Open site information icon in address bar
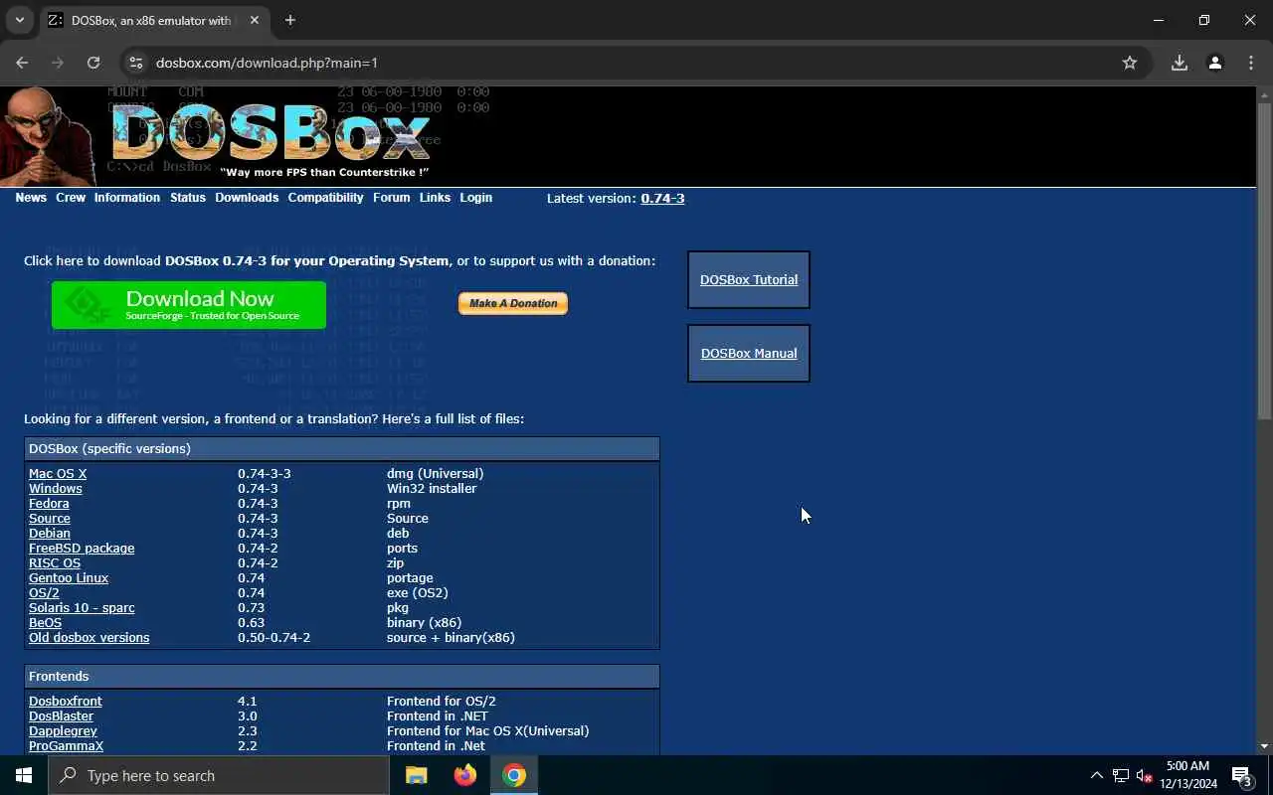Image resolution: width=1273 pixels, height=795 pixels. coord(136,63)
